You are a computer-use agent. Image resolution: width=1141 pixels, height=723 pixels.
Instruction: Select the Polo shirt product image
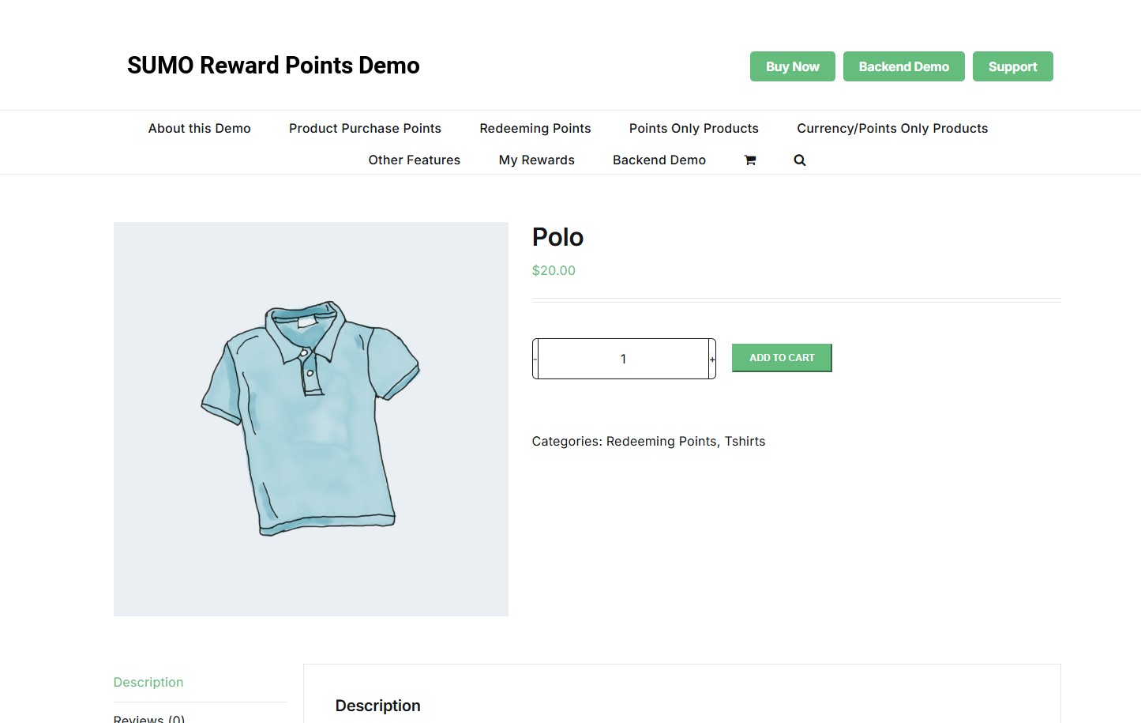[x=310, y=418]
